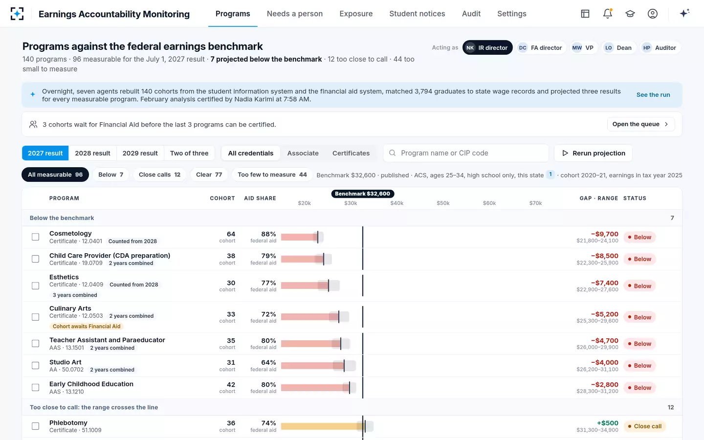
Task: Click the Rerun projection button
Action: click(593, 153)
